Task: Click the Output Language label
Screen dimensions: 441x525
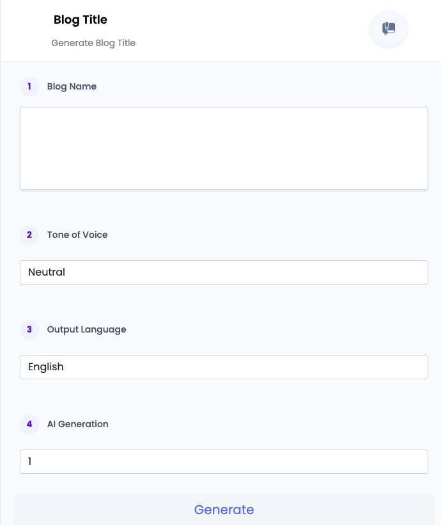Action: point(87,330)
